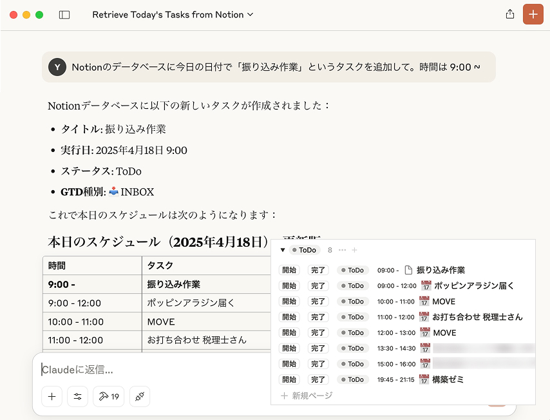Open the connectors plug icon

[x=140, y=397]
